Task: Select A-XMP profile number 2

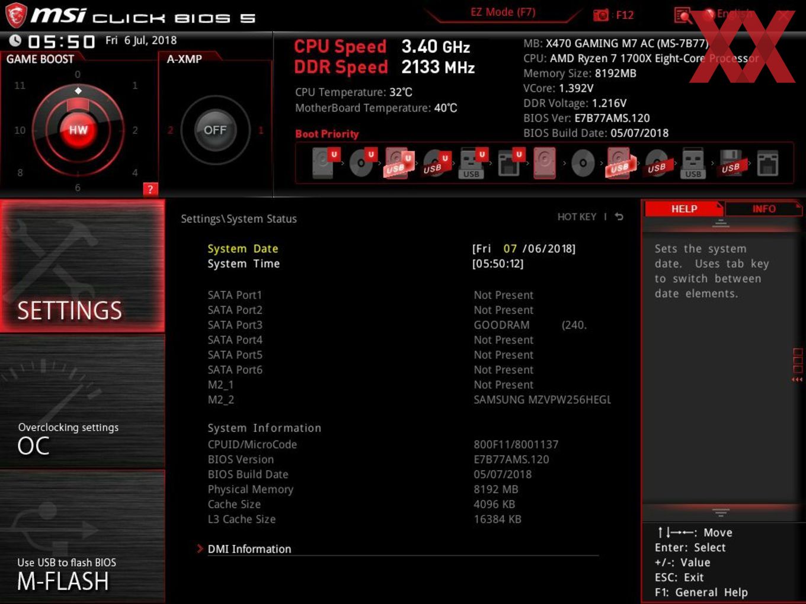Action: point(170,130)
